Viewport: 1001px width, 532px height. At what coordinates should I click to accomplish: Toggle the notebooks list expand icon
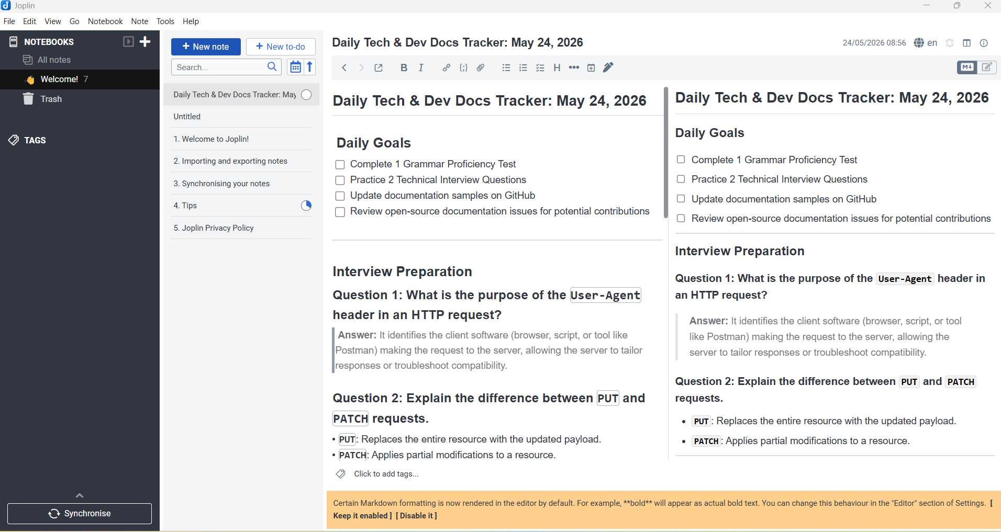(128, 41)
